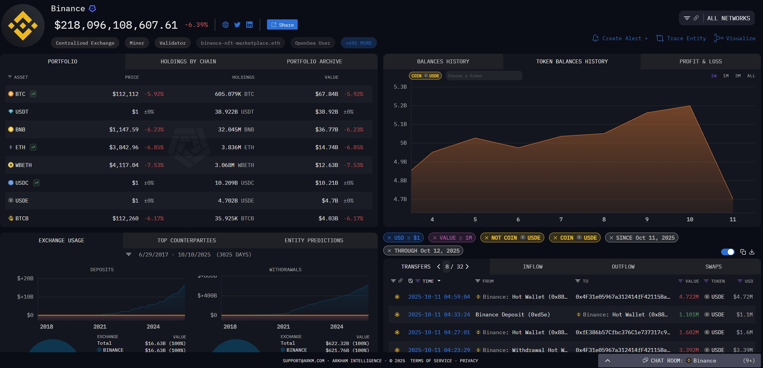Click the Choose a token field
763x368 pixels.
point(484,76)
